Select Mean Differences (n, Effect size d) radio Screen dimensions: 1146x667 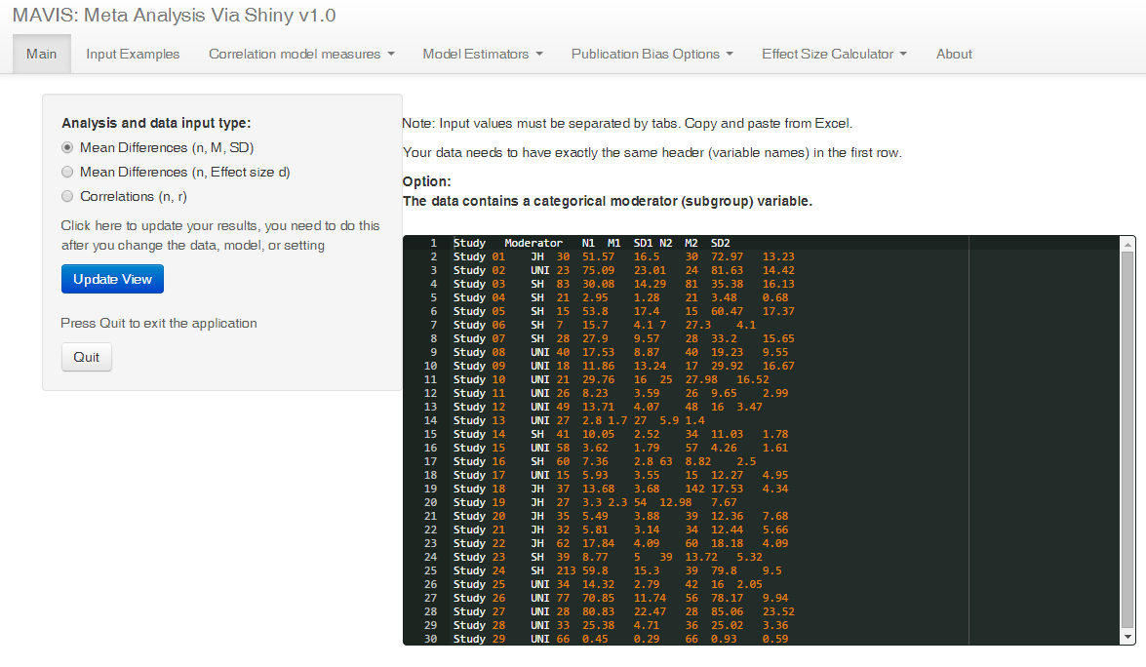[x=67, y=172]
